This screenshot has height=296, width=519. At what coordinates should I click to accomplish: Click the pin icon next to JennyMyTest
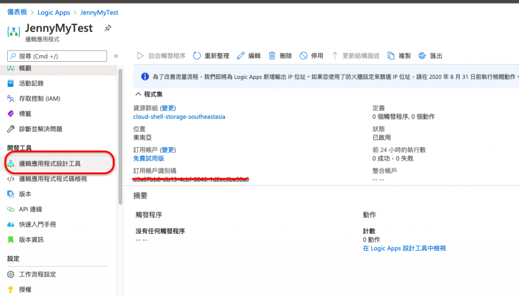[107, 28]
